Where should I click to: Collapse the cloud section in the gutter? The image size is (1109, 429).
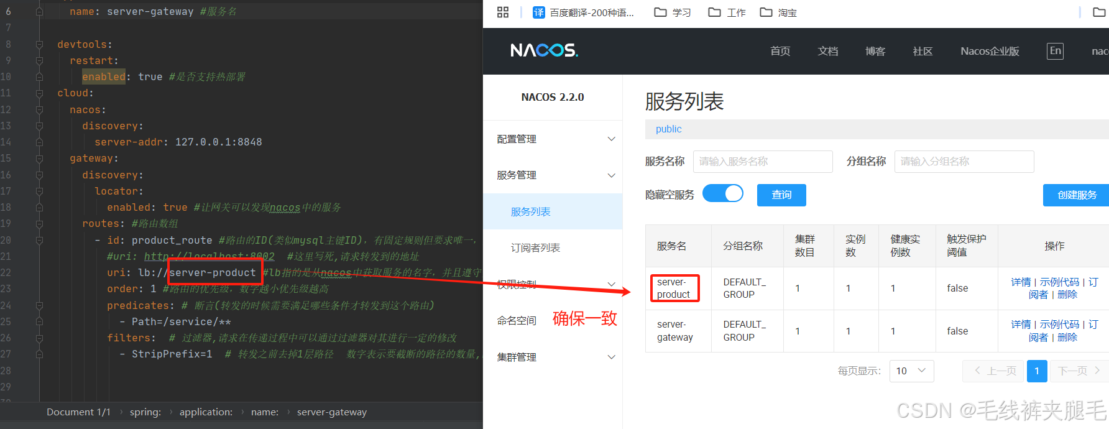[x=39, y=93]
